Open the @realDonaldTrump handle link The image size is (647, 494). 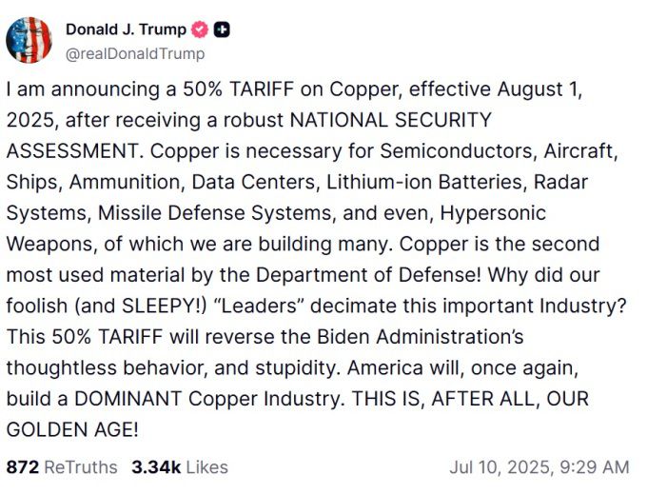pos(135,54)
